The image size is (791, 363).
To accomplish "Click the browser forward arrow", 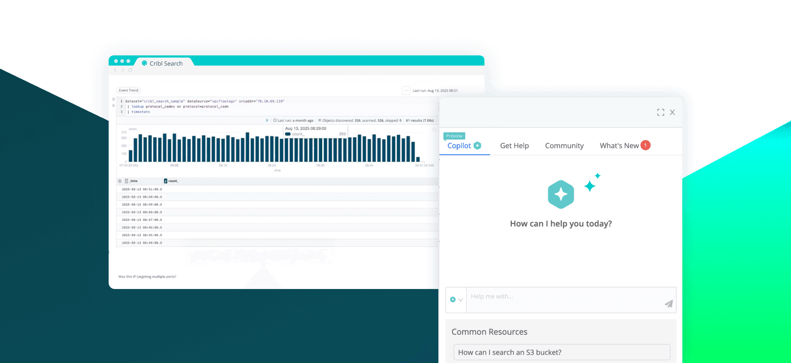I will pos(122,70).
